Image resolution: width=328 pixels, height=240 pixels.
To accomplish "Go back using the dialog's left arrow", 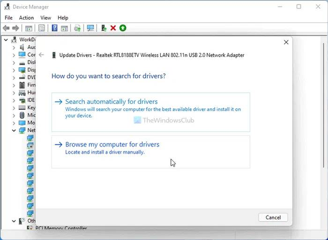I will click(42, 55).
